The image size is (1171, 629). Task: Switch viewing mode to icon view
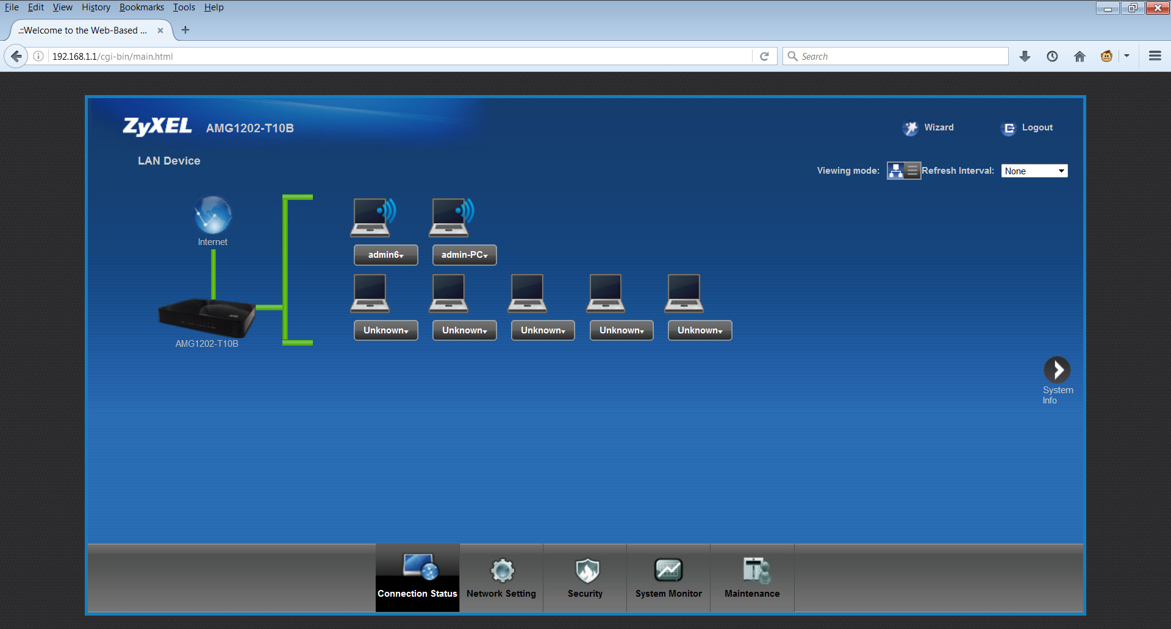(895, 171)
